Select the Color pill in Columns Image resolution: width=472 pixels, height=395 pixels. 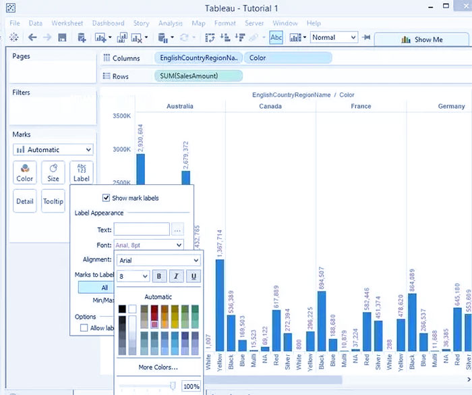pos(288,58)
